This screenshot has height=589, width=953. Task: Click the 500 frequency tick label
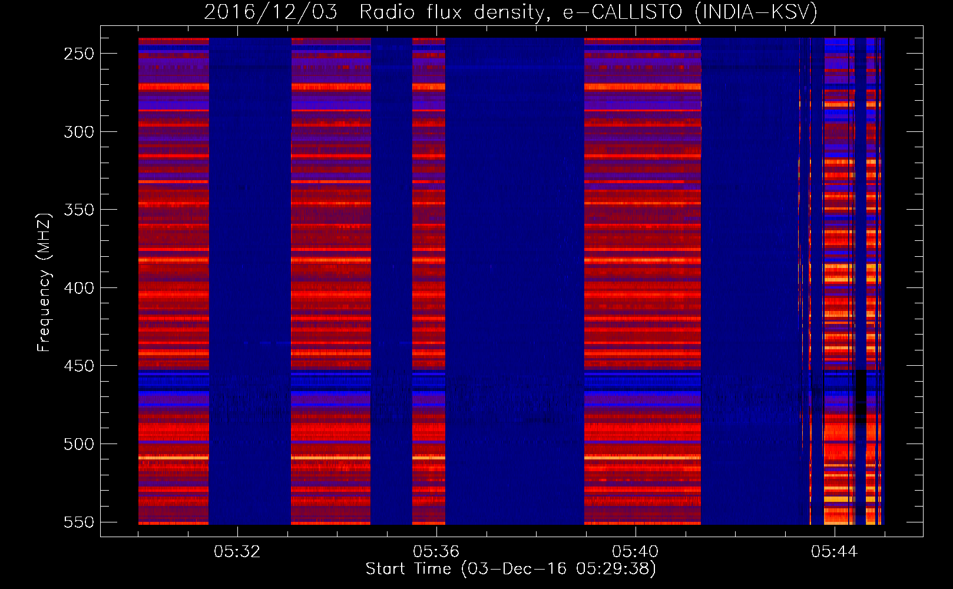pos(79,444)
